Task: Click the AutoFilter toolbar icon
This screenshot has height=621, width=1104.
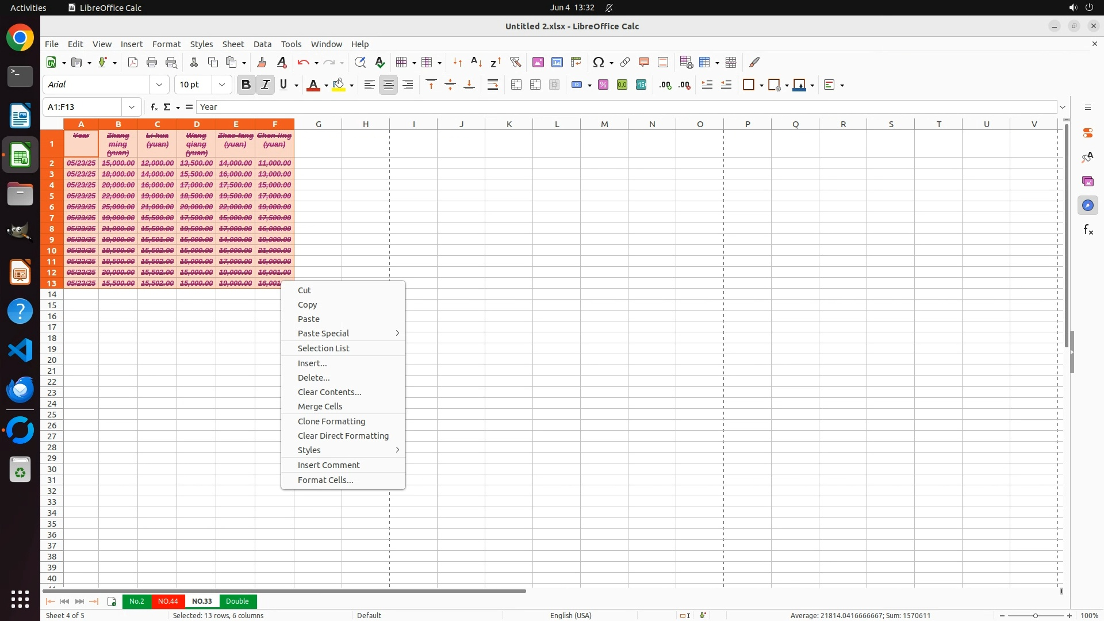Action: pyautogui.click(x=515, y=62)
